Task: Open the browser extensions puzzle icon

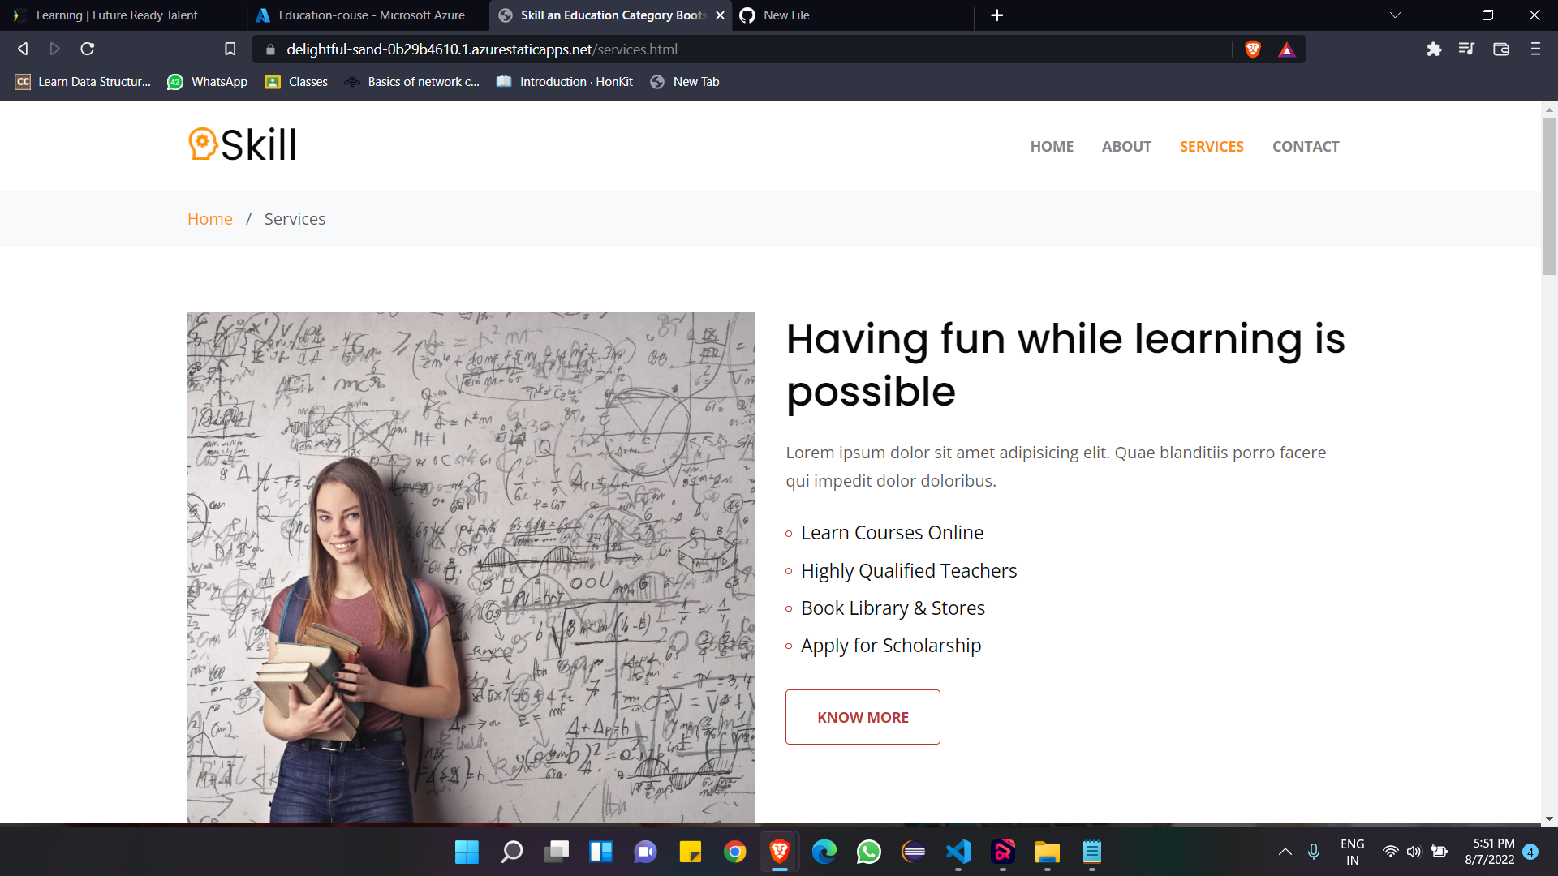Action: pos(1434,49)
